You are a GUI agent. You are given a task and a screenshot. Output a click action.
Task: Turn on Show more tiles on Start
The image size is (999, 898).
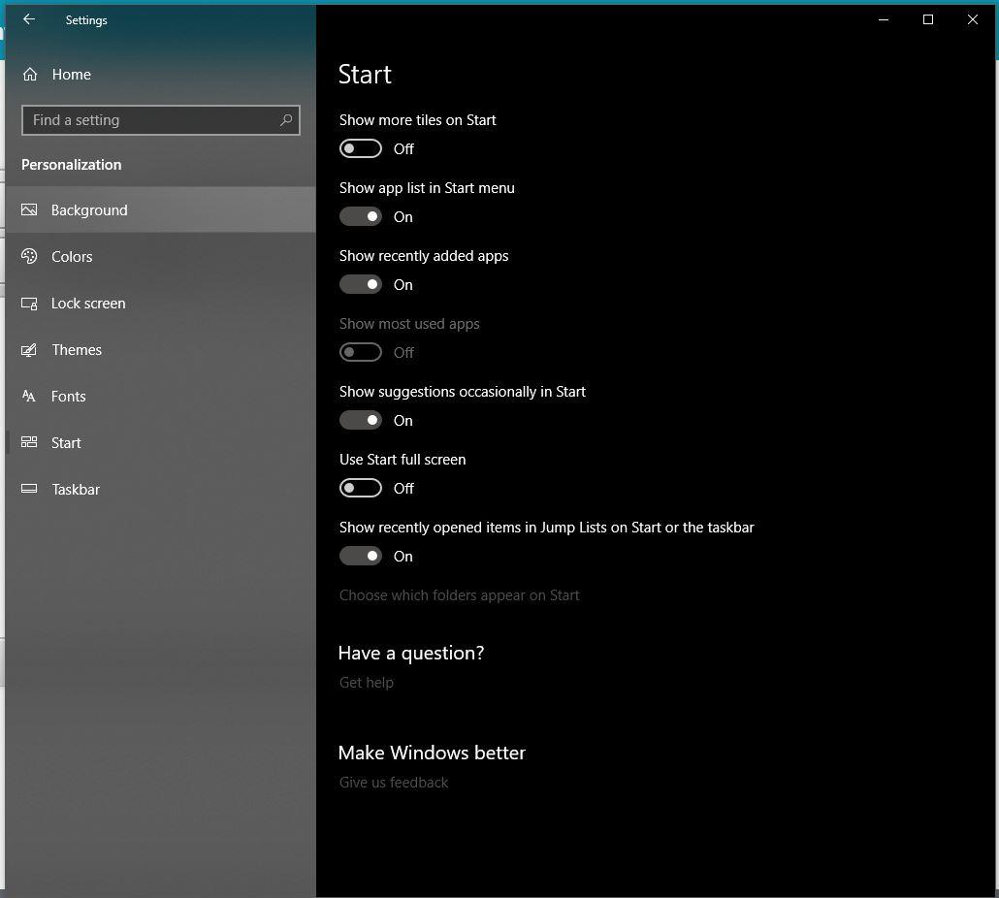pyautogui.click(x=361, y=148)
